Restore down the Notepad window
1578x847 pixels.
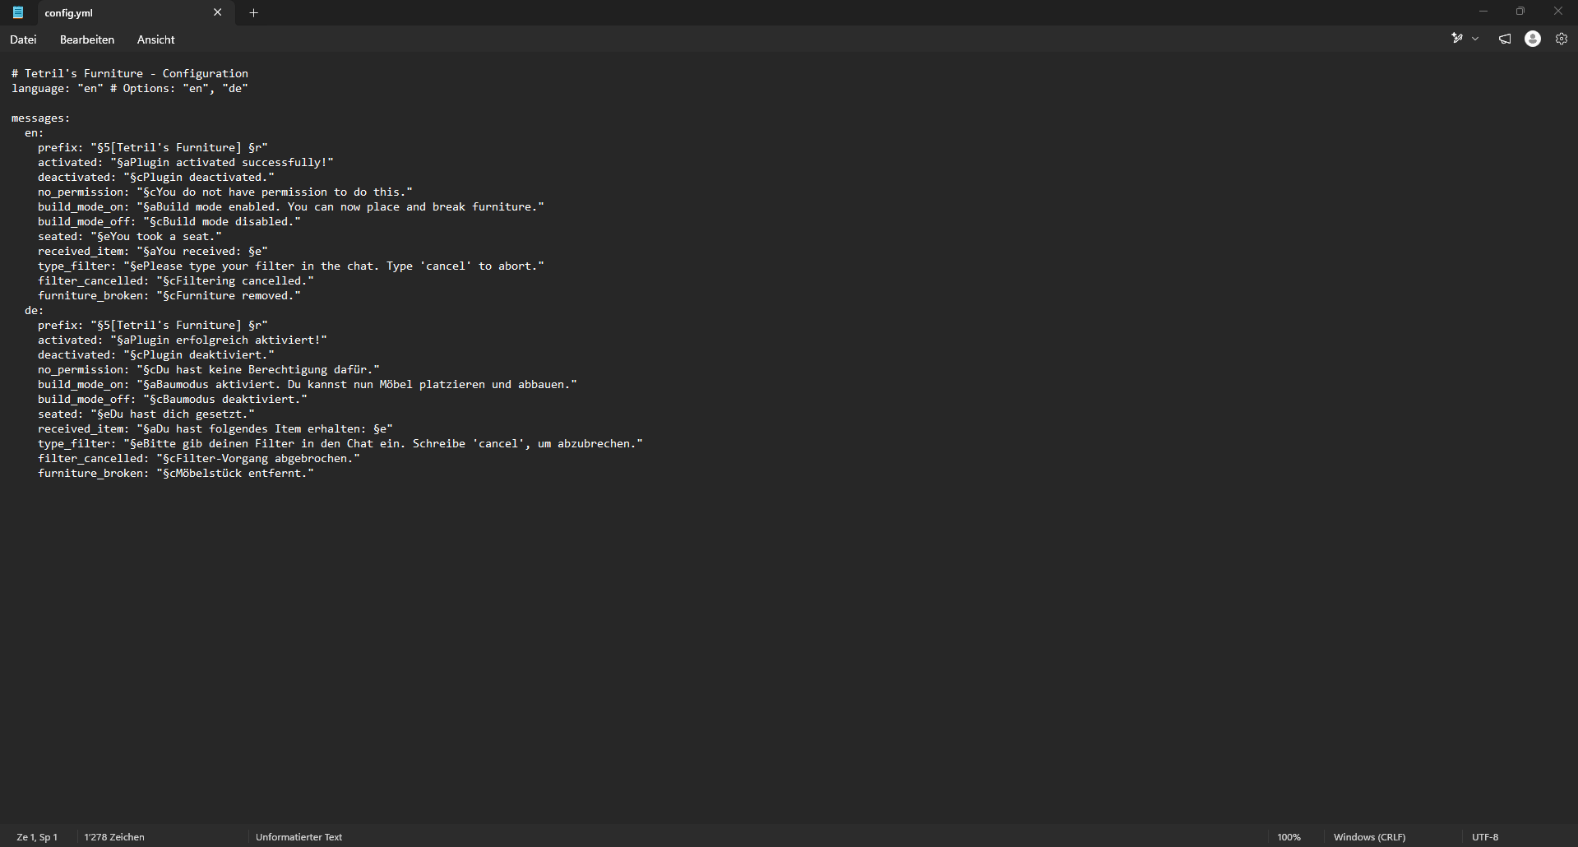1520,12
